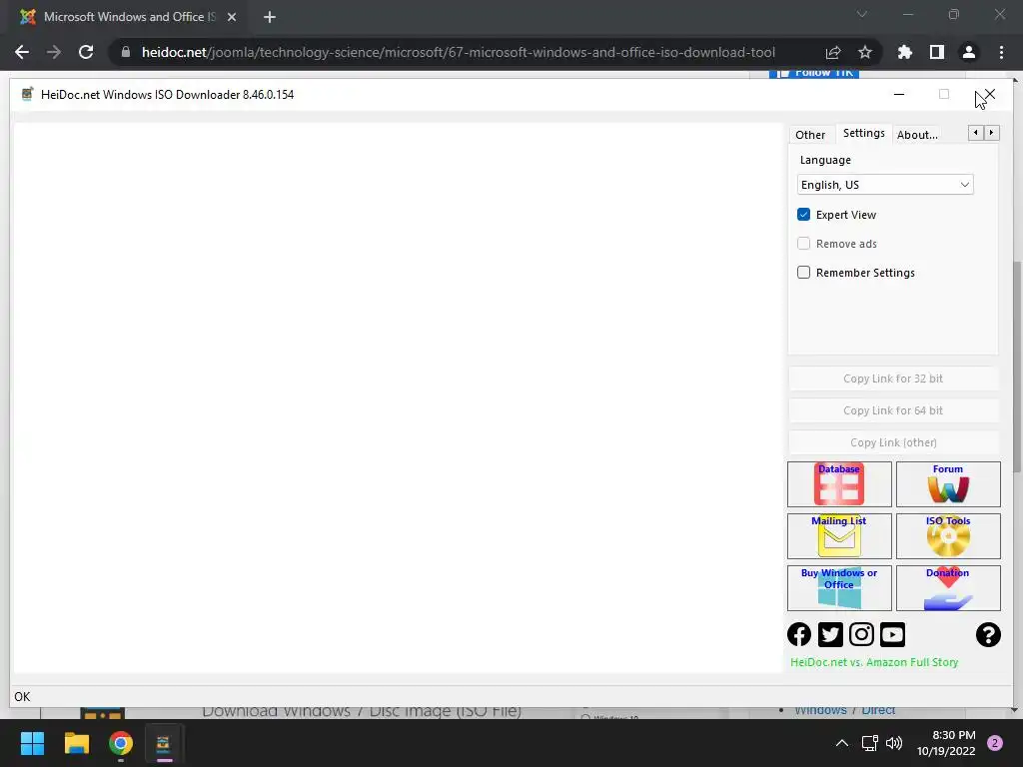Open the Facebook icon
Image resolution: width=1023 pixels, height=767 pixels.
tap(799, 634)
